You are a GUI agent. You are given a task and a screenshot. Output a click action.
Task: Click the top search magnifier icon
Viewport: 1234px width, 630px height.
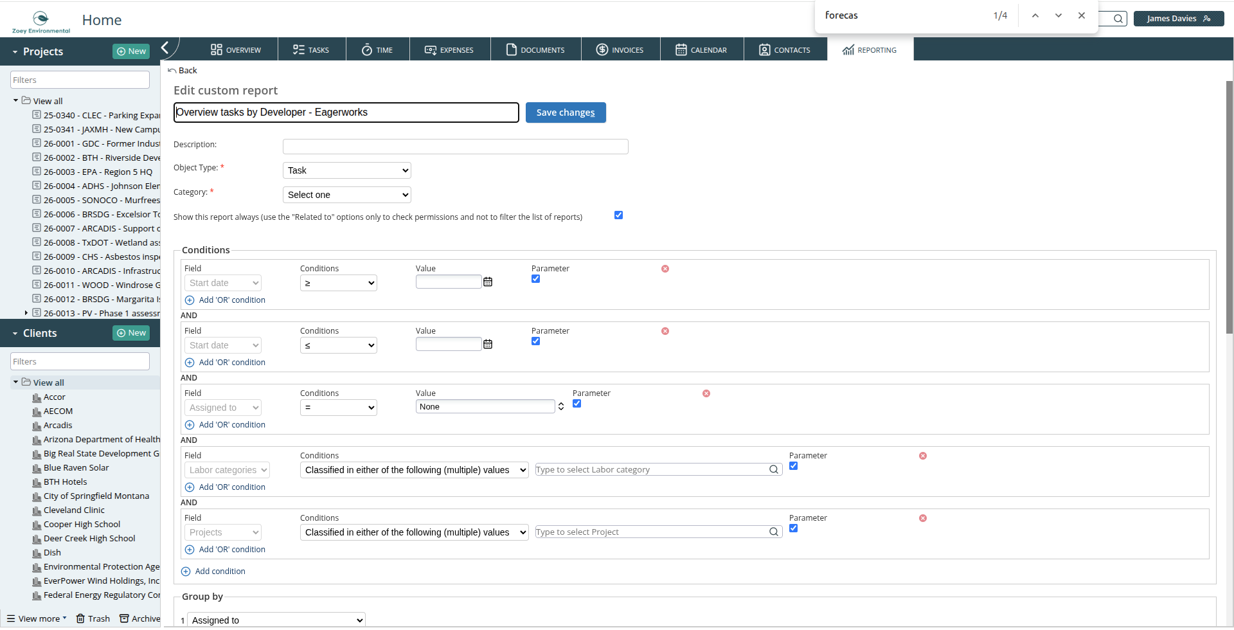(x=1118, y=19)
